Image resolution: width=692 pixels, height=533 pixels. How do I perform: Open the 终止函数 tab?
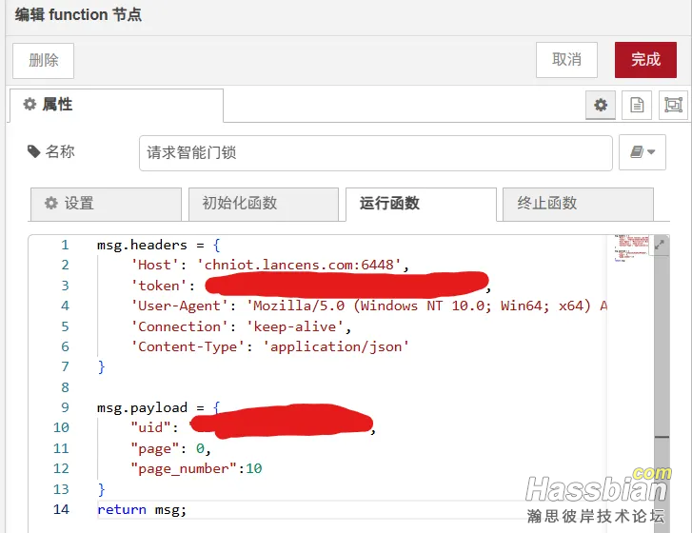click(577, 204)
